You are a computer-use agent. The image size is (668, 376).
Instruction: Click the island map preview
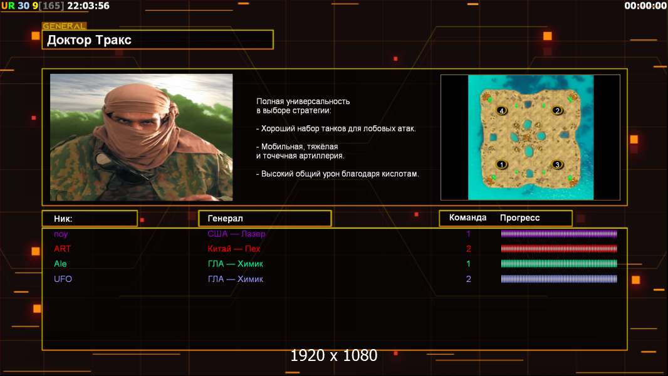[x=530, y=137]
